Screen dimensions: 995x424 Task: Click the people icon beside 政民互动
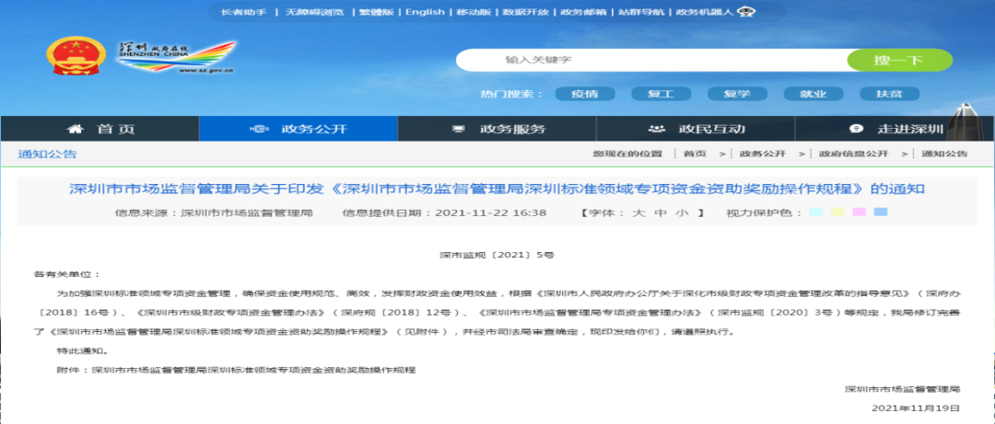[x=656, y=129]
